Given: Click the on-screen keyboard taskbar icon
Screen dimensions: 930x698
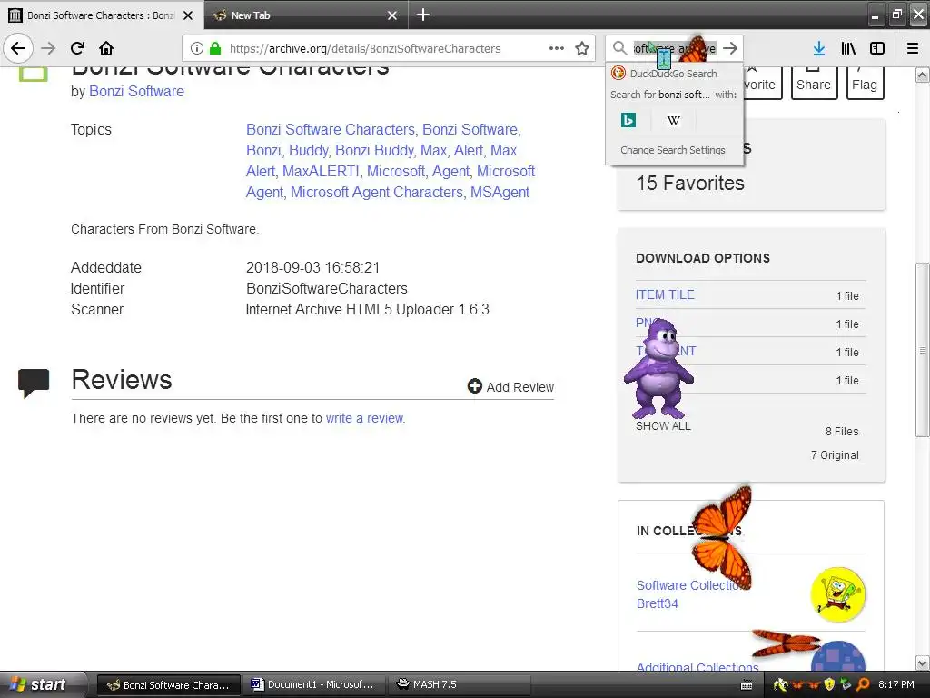Looking at the screenshot, I should pos(747,685).
